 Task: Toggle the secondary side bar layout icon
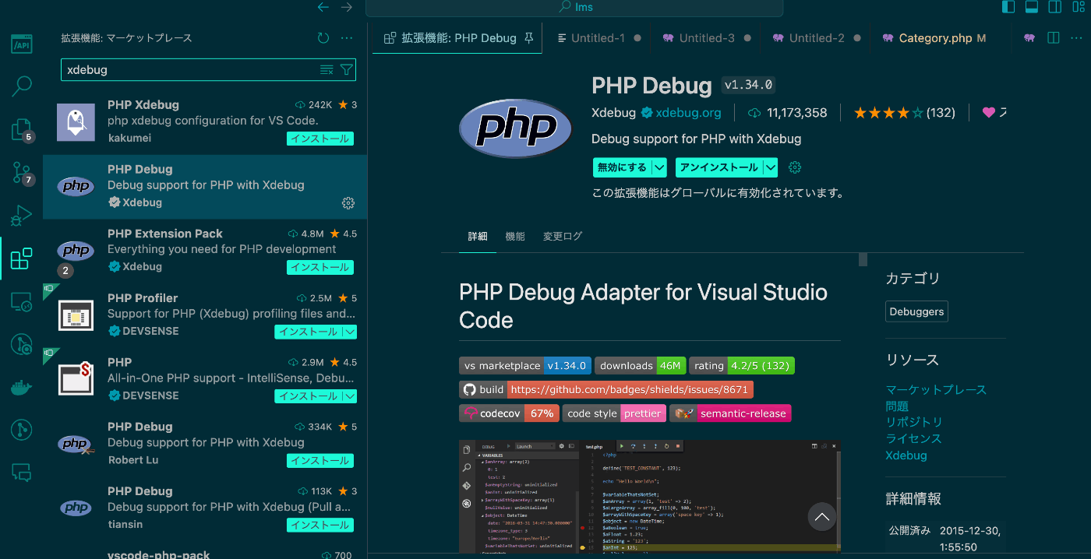1055,7
